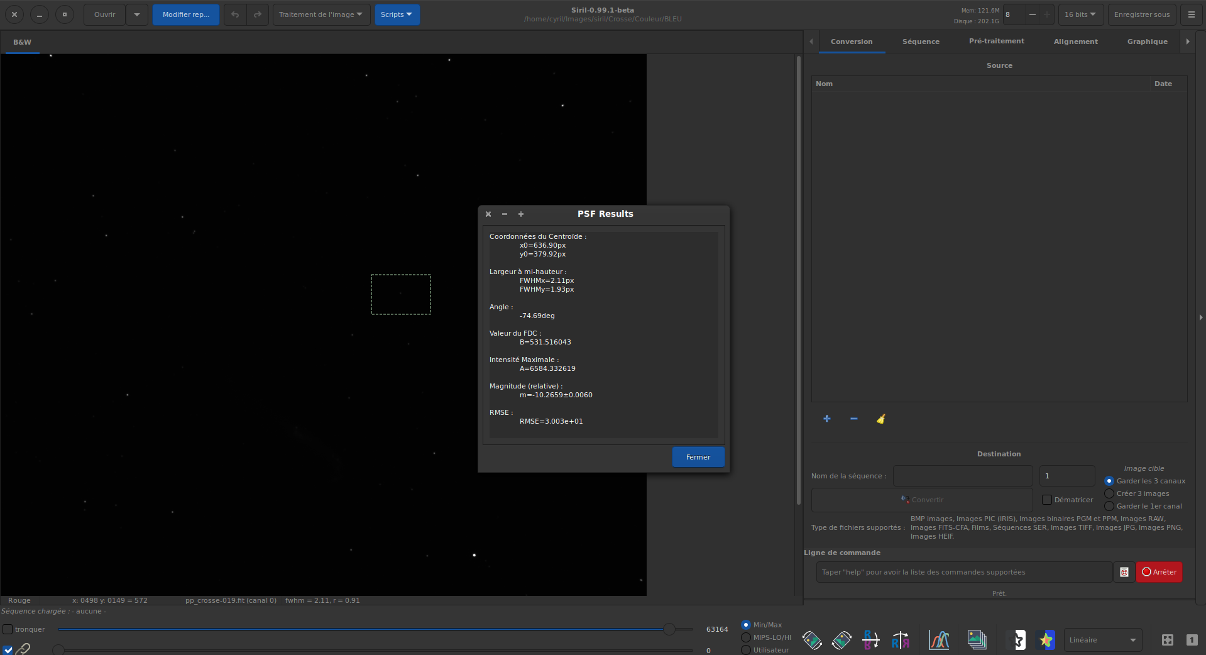Select the Créer 3 images option

(x=1109, y=493)
